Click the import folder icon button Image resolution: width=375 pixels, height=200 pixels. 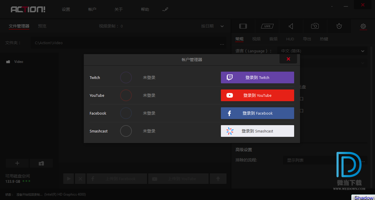point(41,163)
